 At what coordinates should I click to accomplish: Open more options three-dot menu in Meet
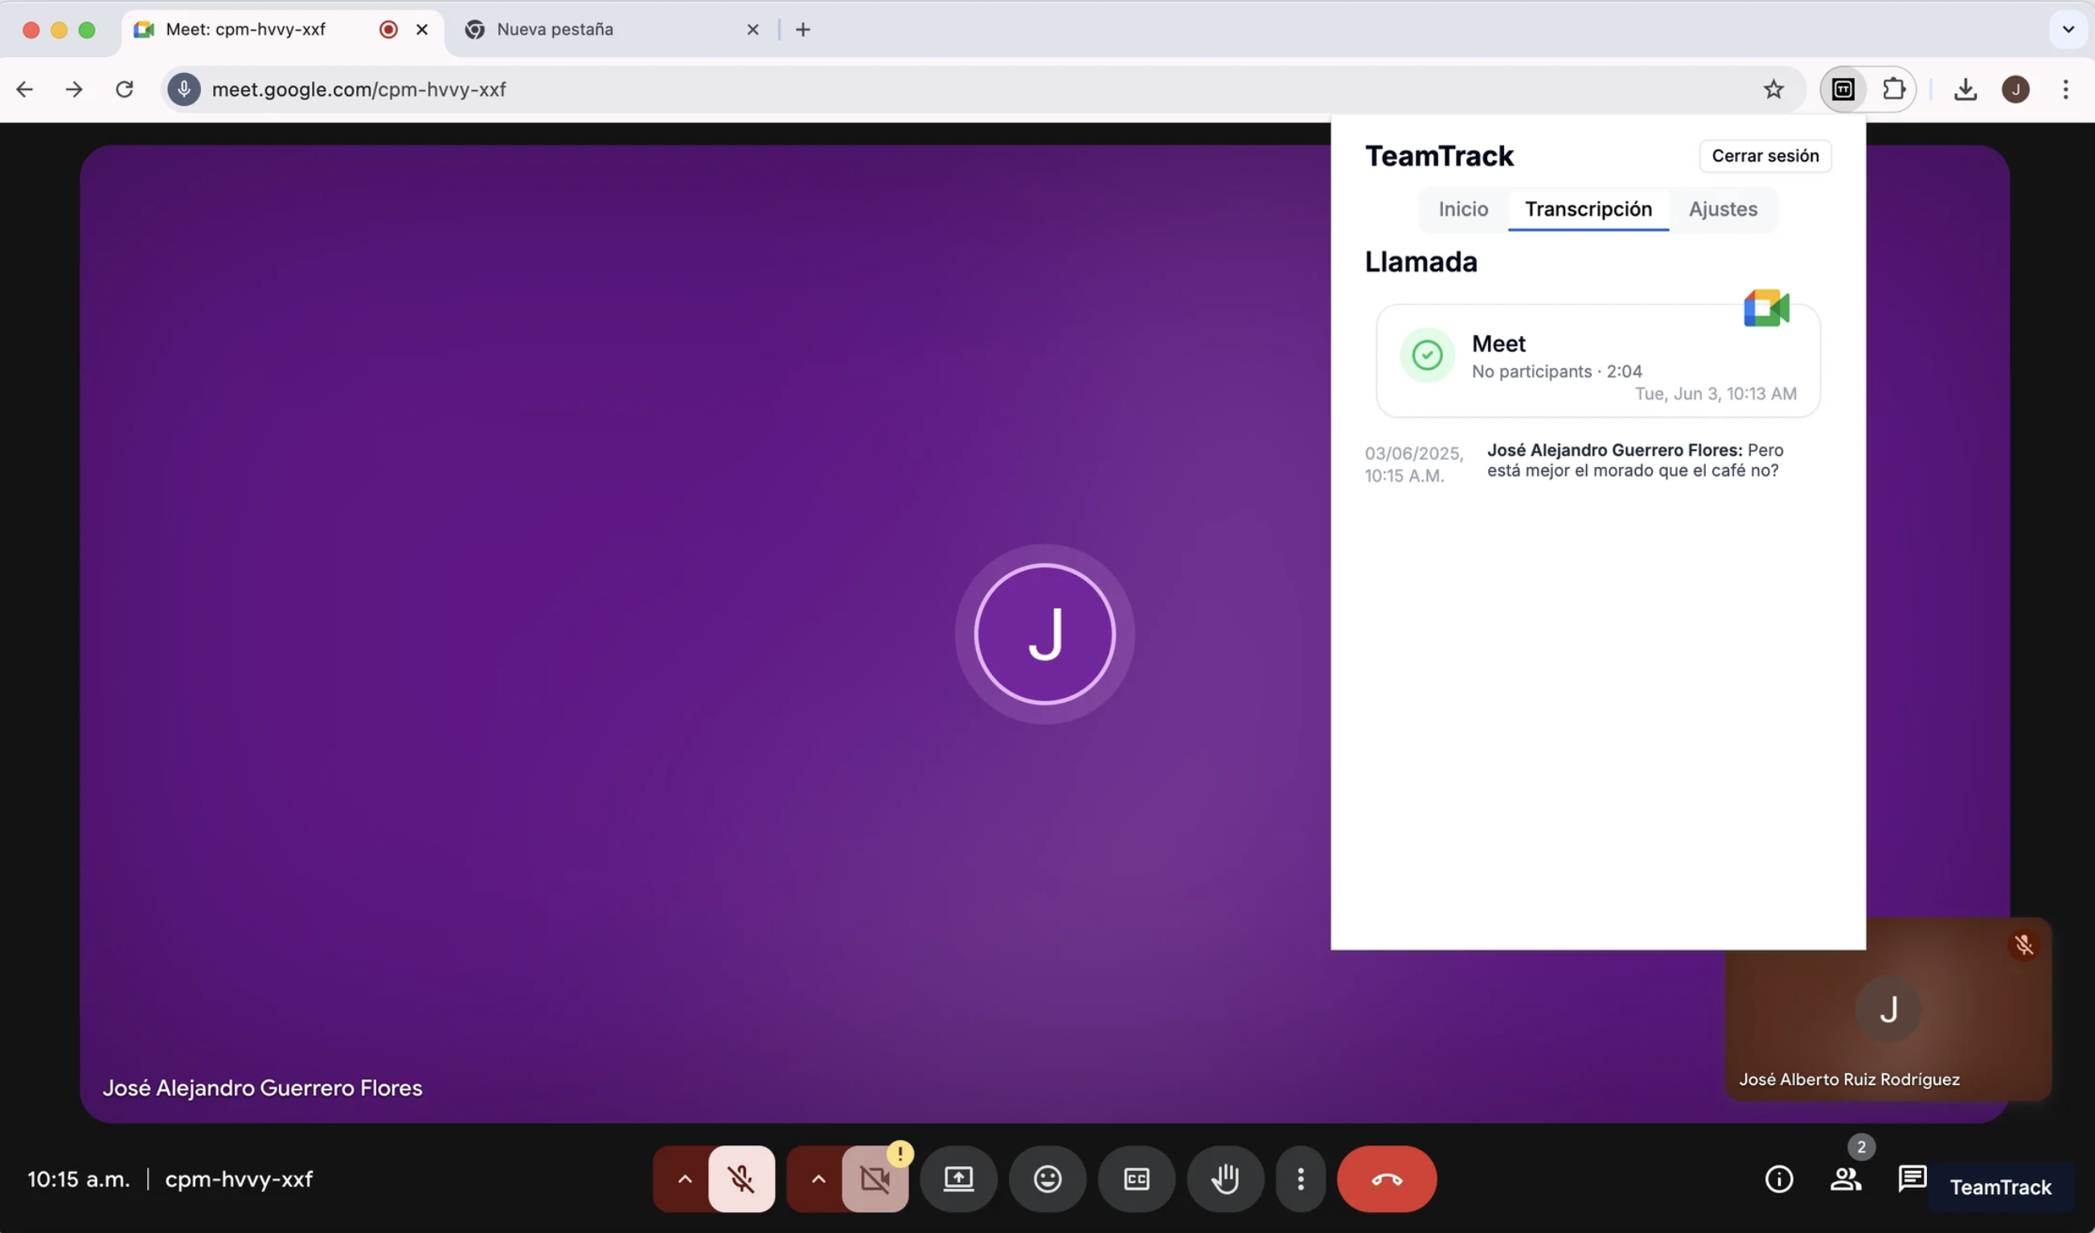pyautogui.click(x=1301, y=1178)
